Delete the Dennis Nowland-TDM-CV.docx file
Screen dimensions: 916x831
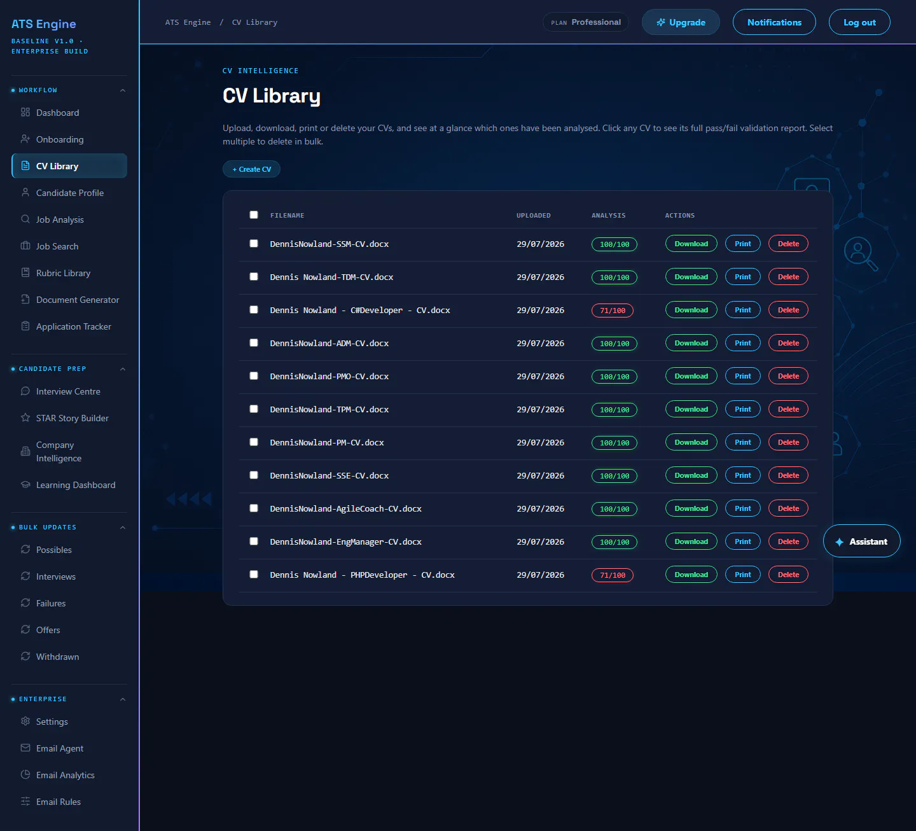pyautogui.click(x=788, y=277)
